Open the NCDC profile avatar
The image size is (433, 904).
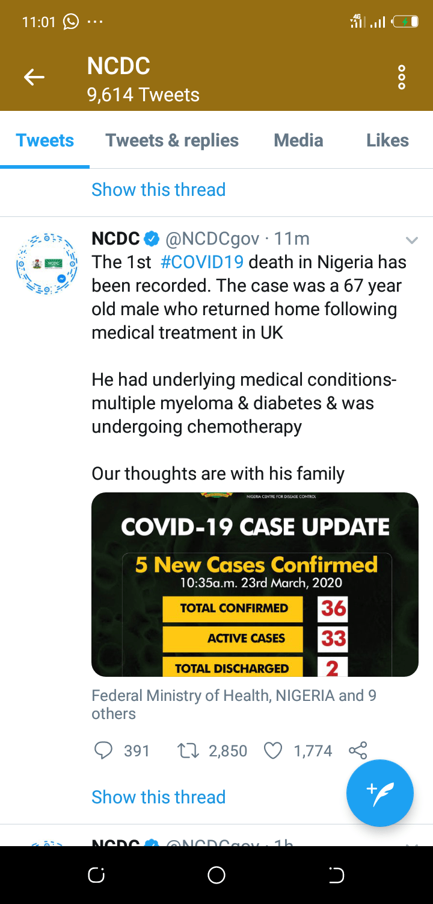click(47, 264)
